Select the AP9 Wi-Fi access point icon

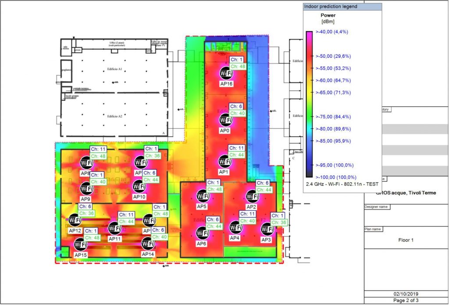pyautogui.click(x=86, y=188)
